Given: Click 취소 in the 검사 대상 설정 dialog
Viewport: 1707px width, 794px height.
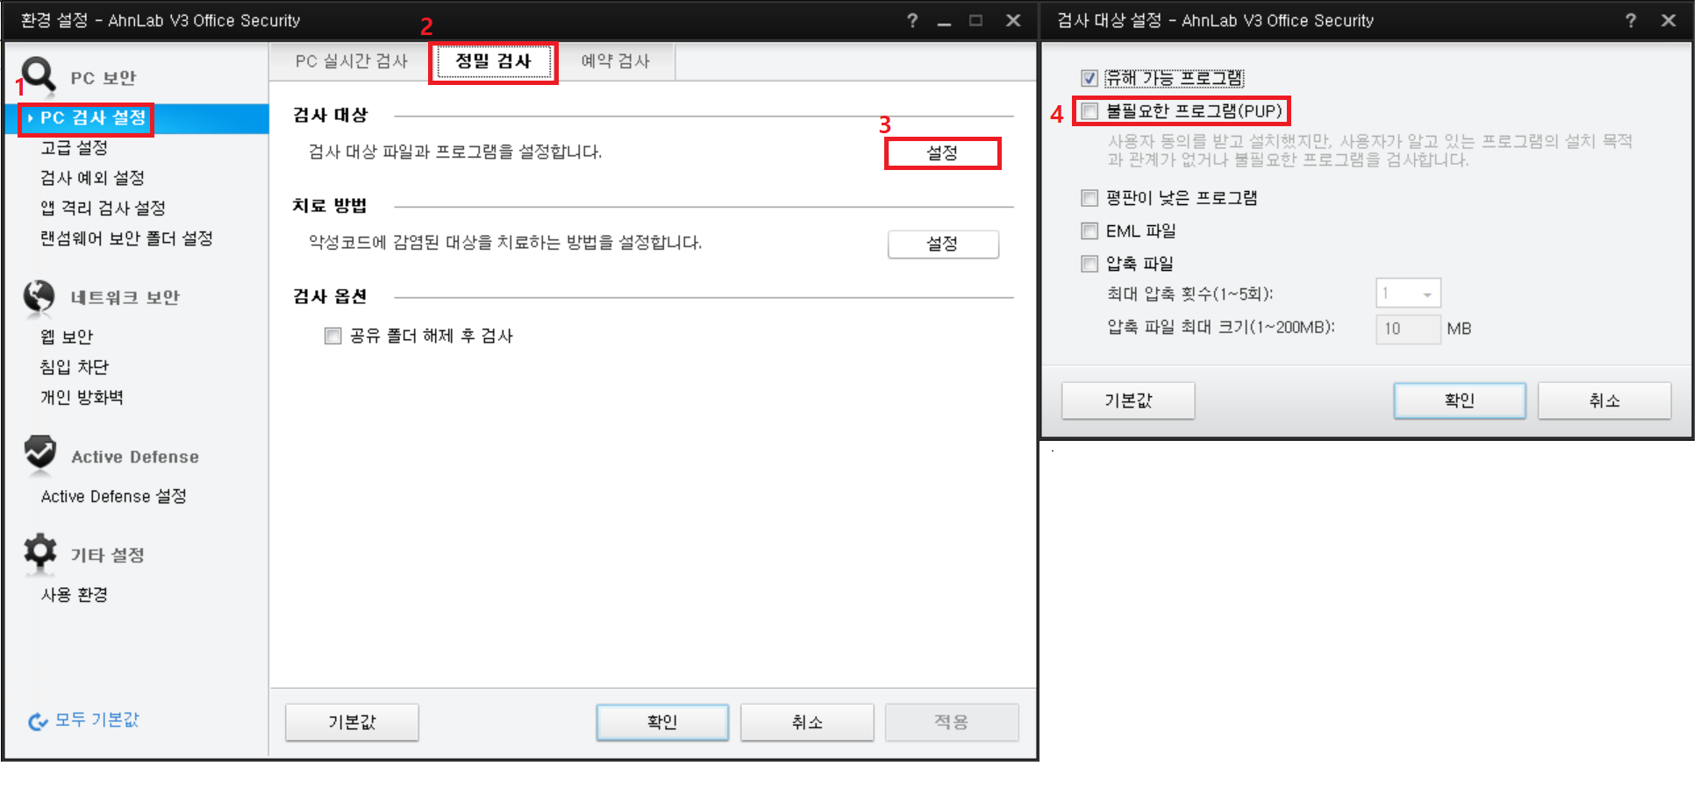Looking at the screenshot, I should point(1604,401).
